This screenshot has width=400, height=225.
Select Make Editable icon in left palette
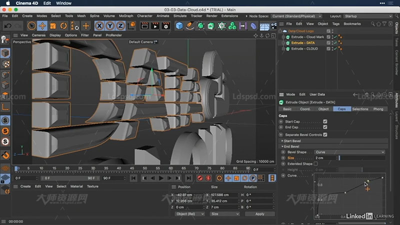(x=5, y=40)
